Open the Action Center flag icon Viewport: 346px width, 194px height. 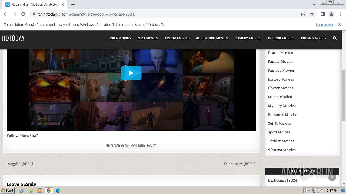[x=320, y=190]
